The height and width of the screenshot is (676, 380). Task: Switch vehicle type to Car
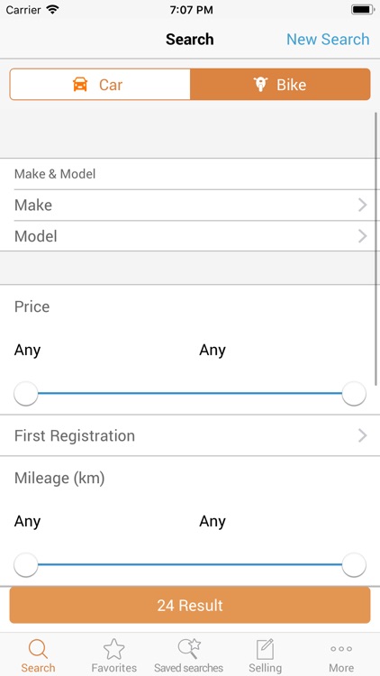coord(100,84)
